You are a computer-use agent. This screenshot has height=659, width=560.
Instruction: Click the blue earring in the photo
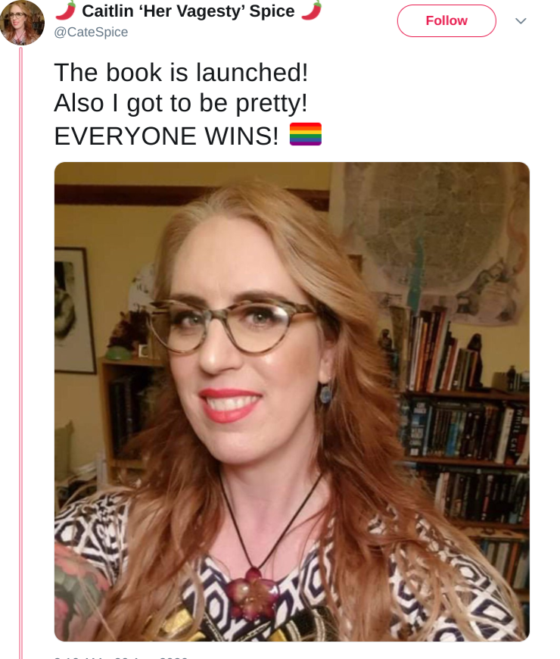pos(325,395)
